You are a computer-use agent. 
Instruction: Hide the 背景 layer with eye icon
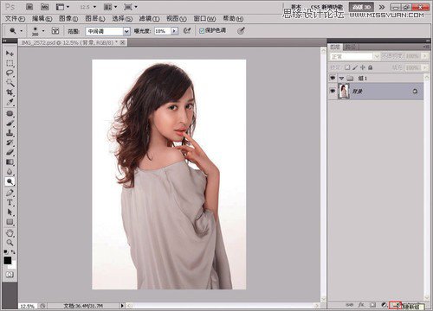point(333,91)
